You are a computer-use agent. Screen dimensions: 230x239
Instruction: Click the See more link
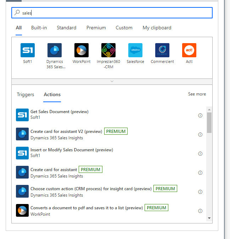[x=197, y=94]
